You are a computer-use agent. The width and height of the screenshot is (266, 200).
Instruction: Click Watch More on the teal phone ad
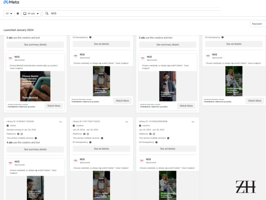(x=54, y=106)
